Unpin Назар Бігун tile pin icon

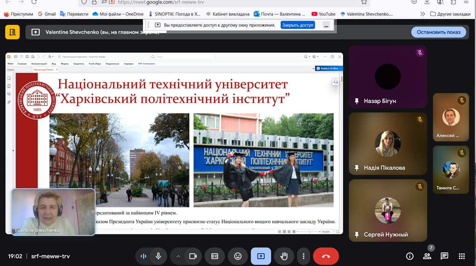(357, 101)
